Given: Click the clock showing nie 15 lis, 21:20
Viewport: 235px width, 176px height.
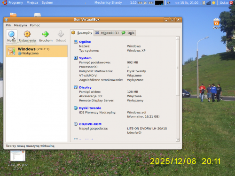Looking at the screenshot, I should (187, 3).
